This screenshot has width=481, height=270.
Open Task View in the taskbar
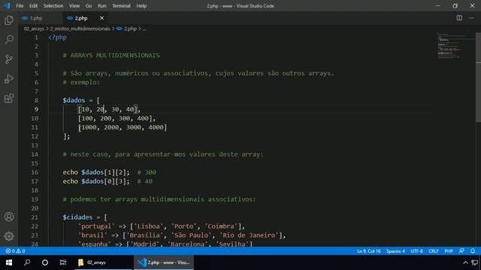[63, 262]
